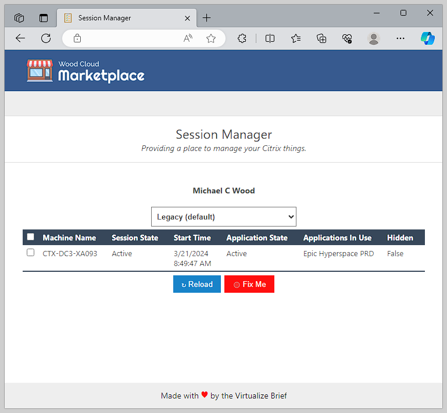
Task: Open the tab actions menu icon
Action: 44,18
